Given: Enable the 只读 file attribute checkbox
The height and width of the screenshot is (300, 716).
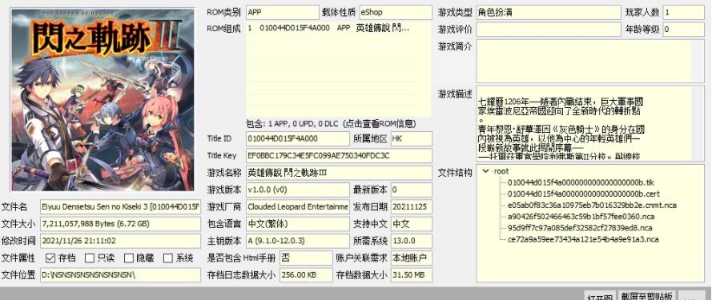Looking at the screenshot, I should pos(90,258).
